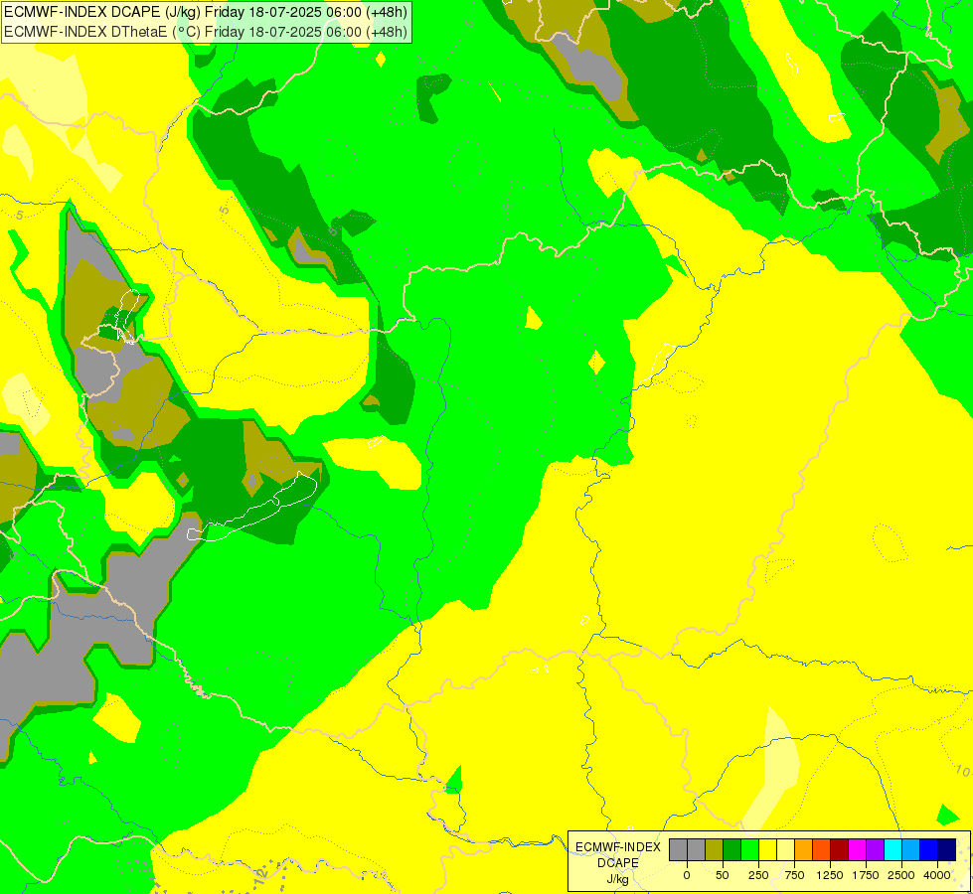Click the legend tick label 1250

click(830, 875)
